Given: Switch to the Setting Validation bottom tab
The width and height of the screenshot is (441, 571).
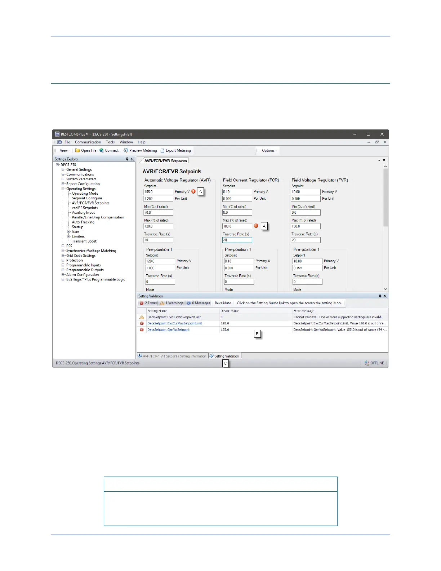Looking at the screenshot, I should (x=224, y=356).
